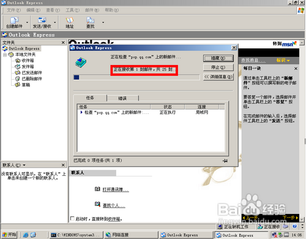The image size is (306, 239).
Task: Open the 邮件 menu
Action: pos(92,10)
